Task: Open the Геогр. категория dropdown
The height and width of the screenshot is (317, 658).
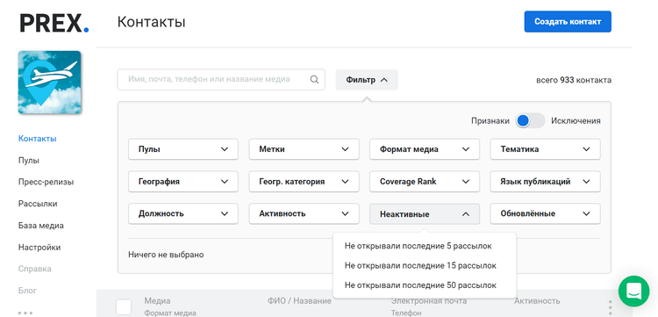Action: tap(304, 182)
